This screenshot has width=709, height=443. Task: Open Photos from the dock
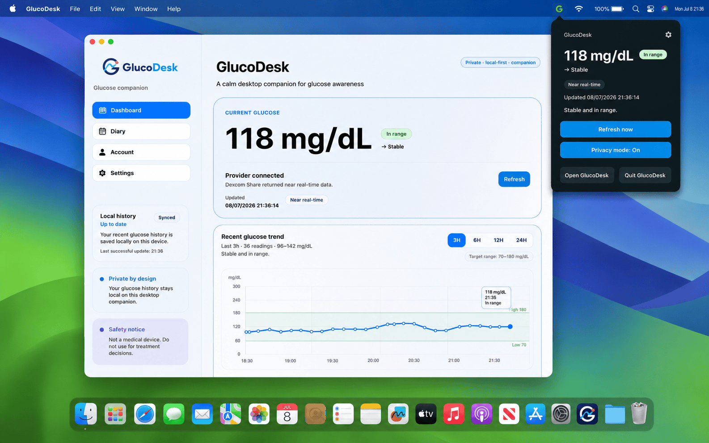(259, 414)
